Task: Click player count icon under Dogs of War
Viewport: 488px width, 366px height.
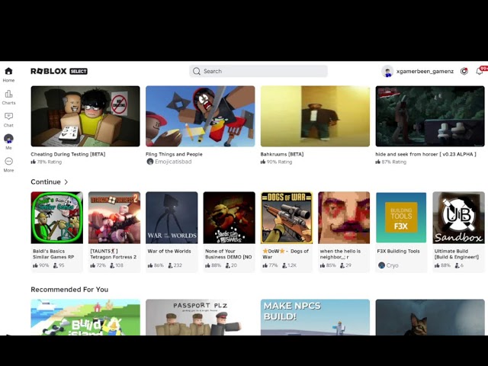Action: click(x=284, y=265)
